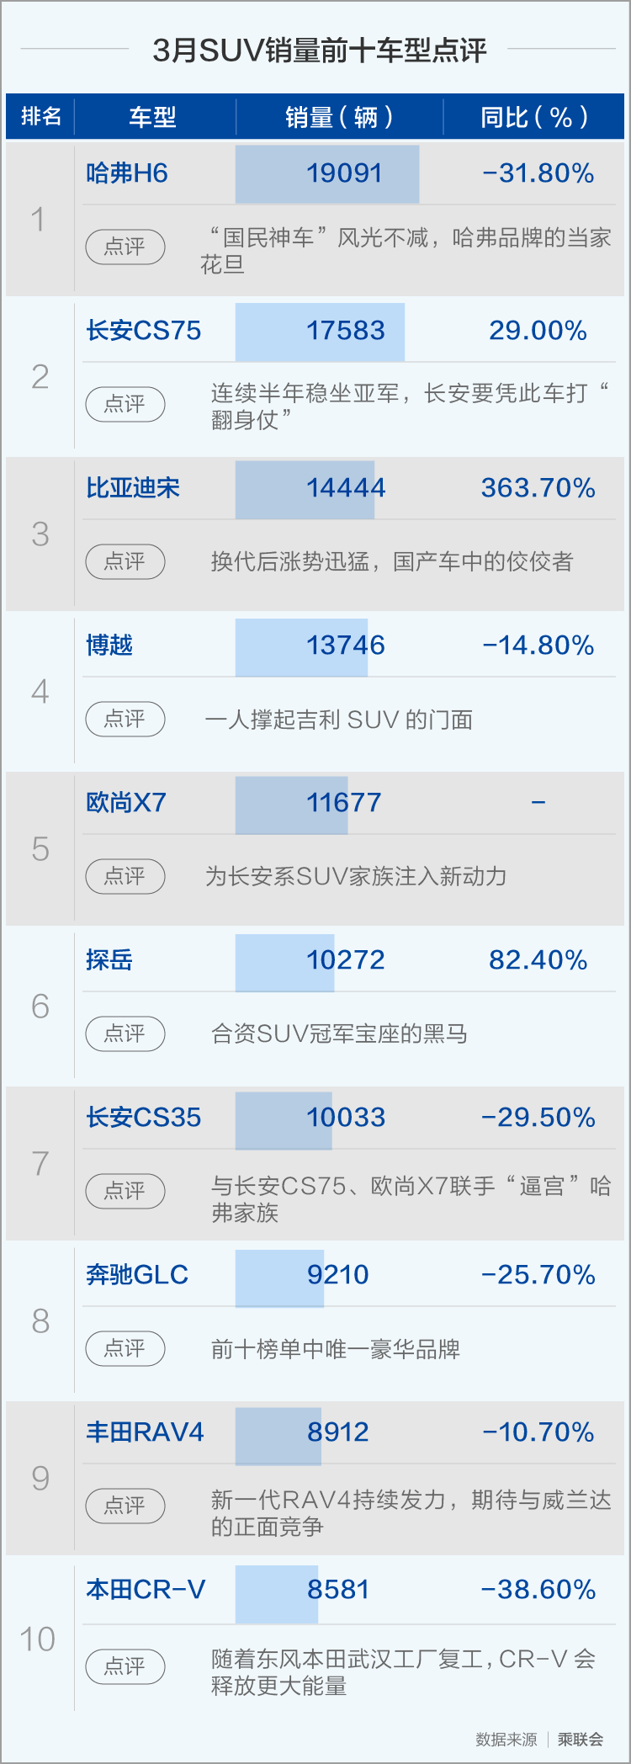Click the 长安CS35 model name
The width and height of the screenshot is (631, 1764).
pos(144,1118)
